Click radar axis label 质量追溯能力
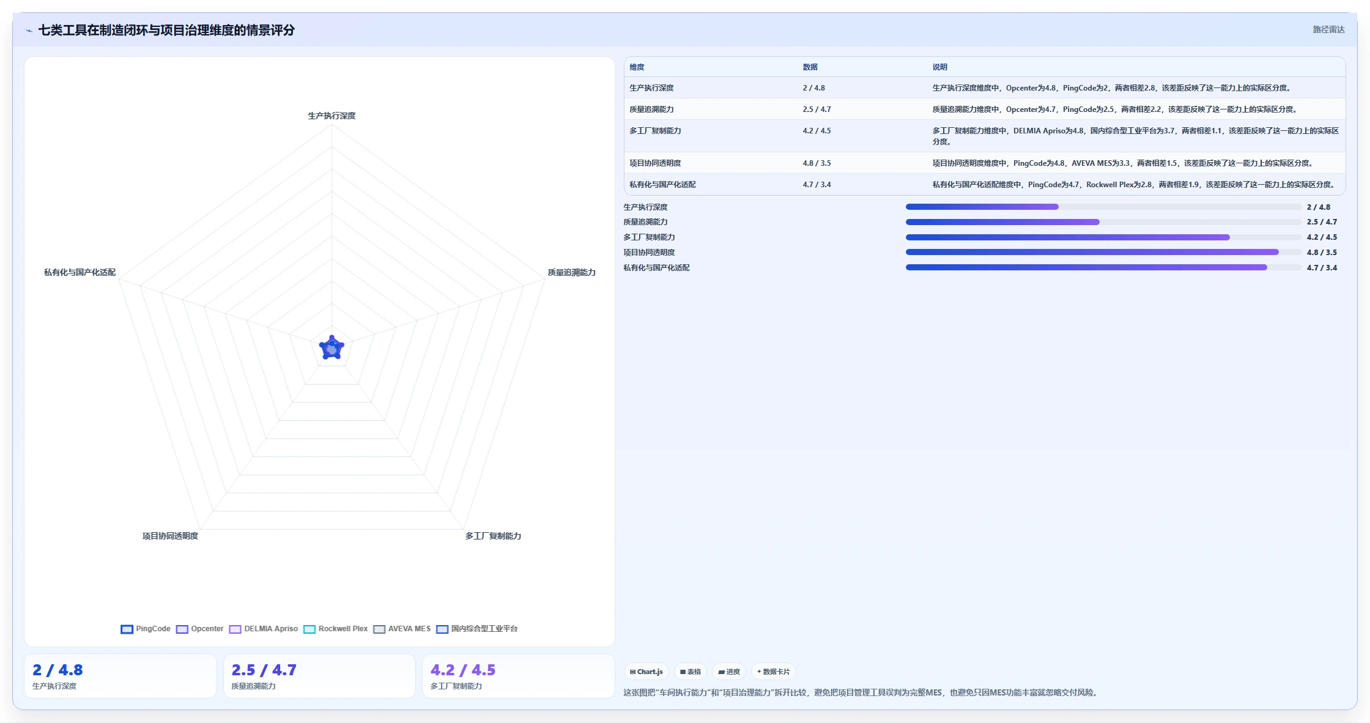The height and width of the screenshot is (723, 1370). pyautogui.click(x=571, y=272)
